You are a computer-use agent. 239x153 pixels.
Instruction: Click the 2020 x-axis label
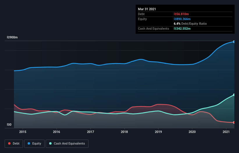[192, 132]
